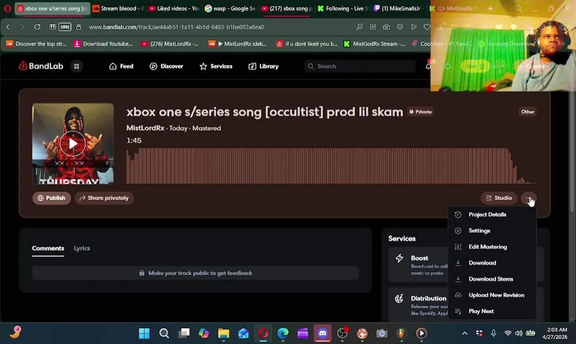Screen dimensions: 576x344
Task: Click the lock site info icon
Action: tap(78, 27)
